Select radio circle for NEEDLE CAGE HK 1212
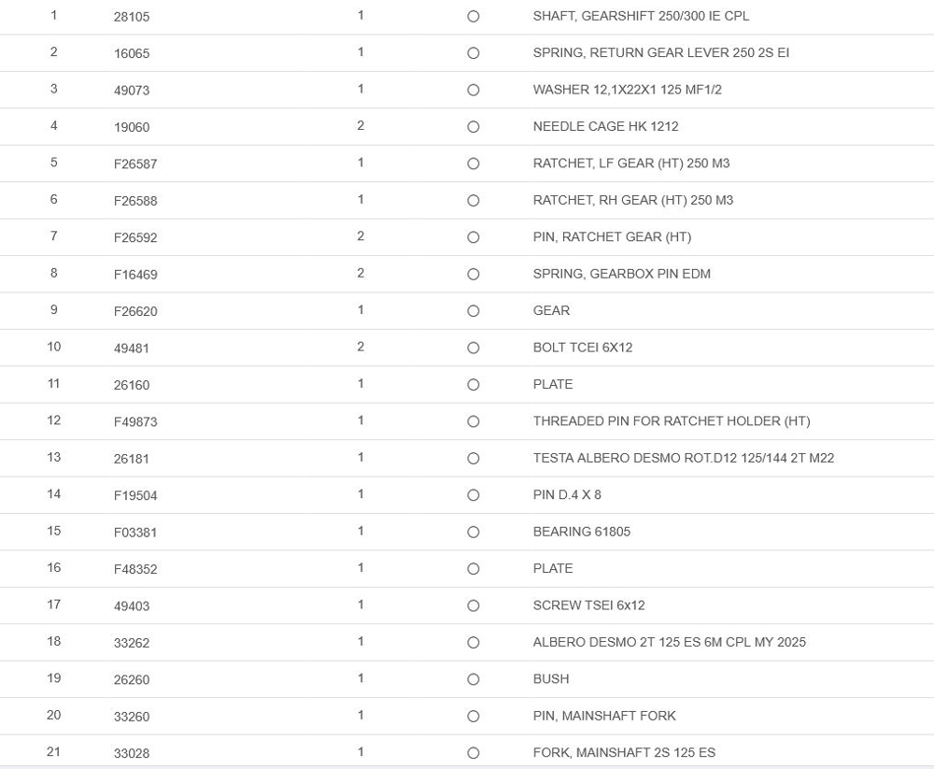934x769 pixels. [473, 127]
